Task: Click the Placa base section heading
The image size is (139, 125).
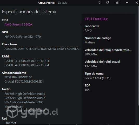Action: (x=9, y=44)
